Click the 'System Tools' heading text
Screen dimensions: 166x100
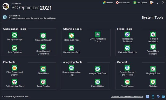(x=153, y=17)
